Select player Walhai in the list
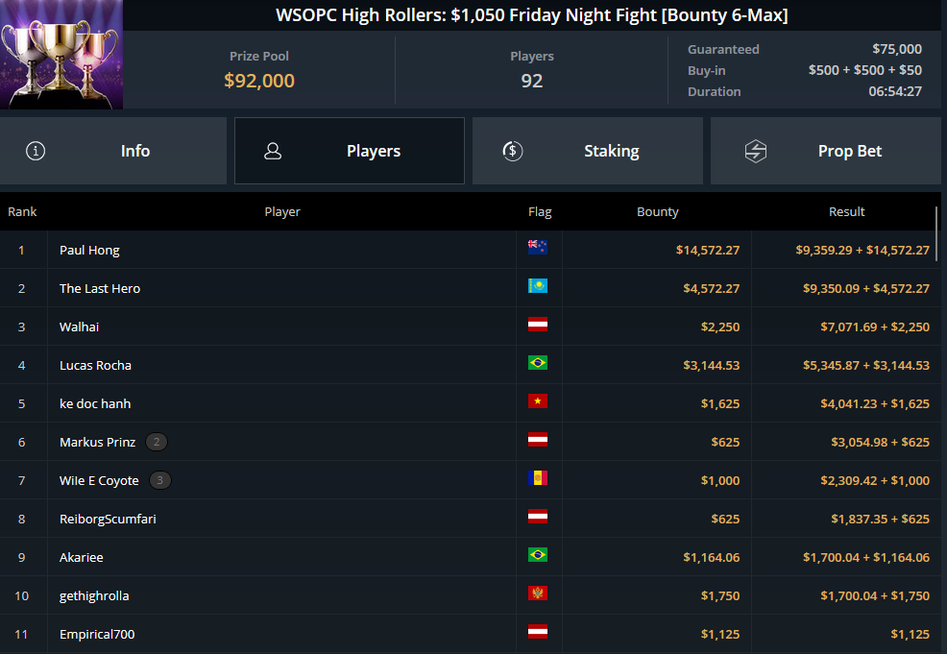The width and height of the screenshot is (947, 654). pyautogui.click(x=468, y=327)
